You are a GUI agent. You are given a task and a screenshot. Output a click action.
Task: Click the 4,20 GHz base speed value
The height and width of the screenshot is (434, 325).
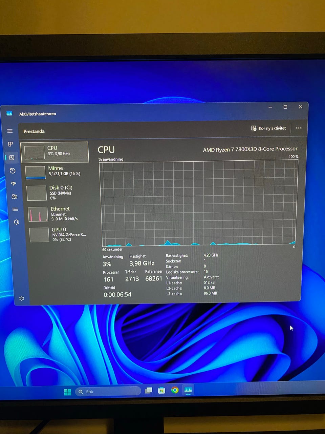pos(211,255)
